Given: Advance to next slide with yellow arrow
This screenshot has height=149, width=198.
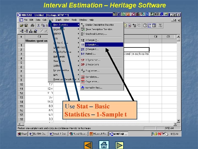Looking at the screenshot, I should (x=119, y=145).
